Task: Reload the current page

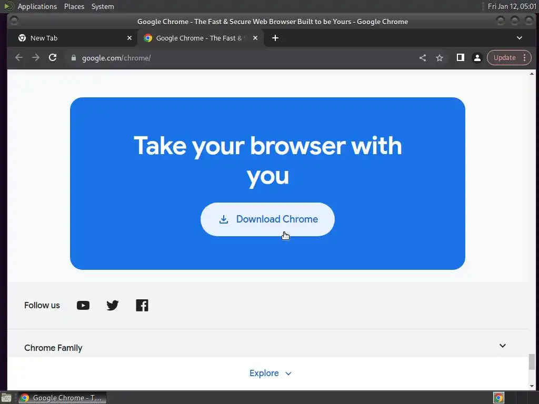Action: [x=53, y=58]
